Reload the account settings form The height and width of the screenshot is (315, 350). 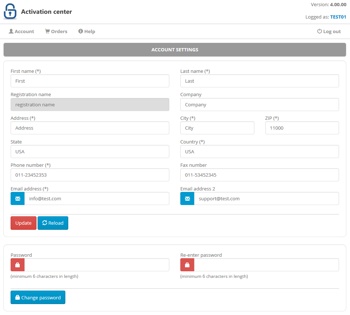click(53, 223)
